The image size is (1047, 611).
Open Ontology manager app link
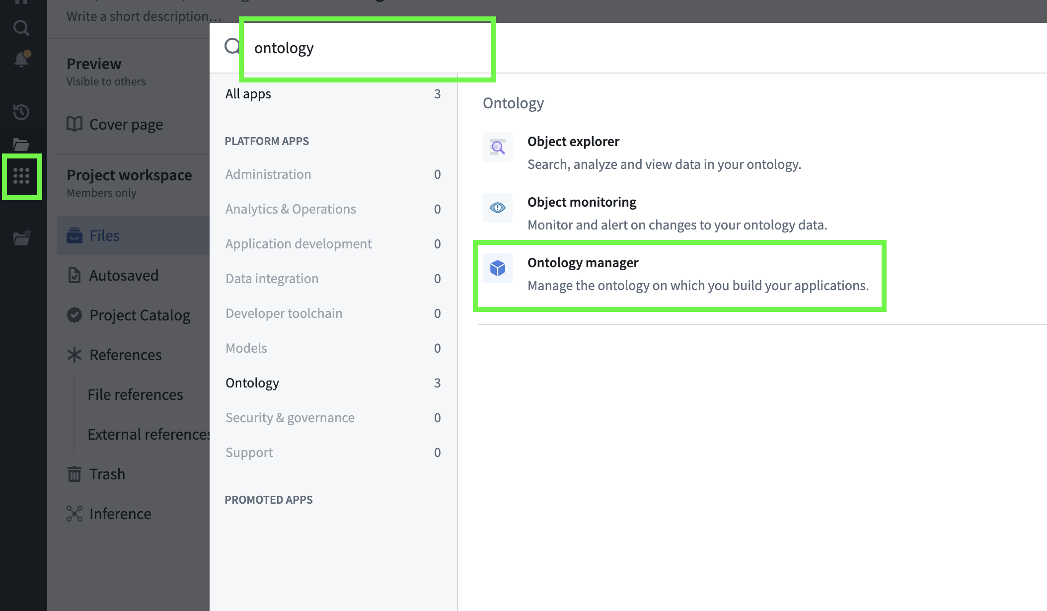[x=583, y=263]
